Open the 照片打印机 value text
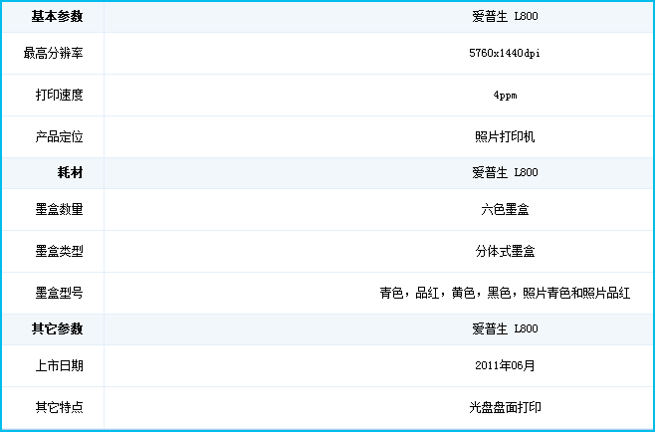 coord(505,136)
